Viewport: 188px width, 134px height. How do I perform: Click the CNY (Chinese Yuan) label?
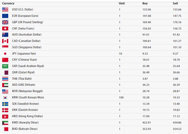coord(24,60)
